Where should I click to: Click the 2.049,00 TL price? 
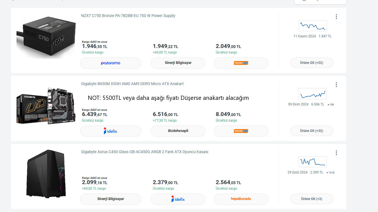(x=228, y=47)
